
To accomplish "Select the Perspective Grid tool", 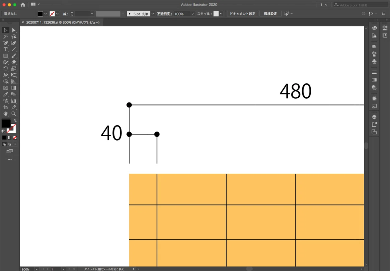I will pyautogui.click(x=14, y=81).
